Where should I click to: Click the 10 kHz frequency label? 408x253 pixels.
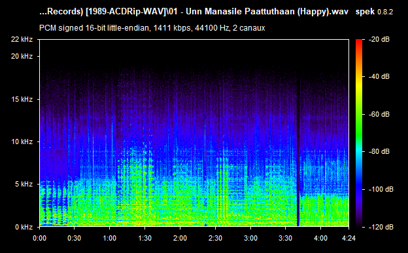[x=22, y=141]
